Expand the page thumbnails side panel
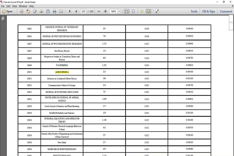The width and height of the screenshot is (234, 156). coord(3,19)
